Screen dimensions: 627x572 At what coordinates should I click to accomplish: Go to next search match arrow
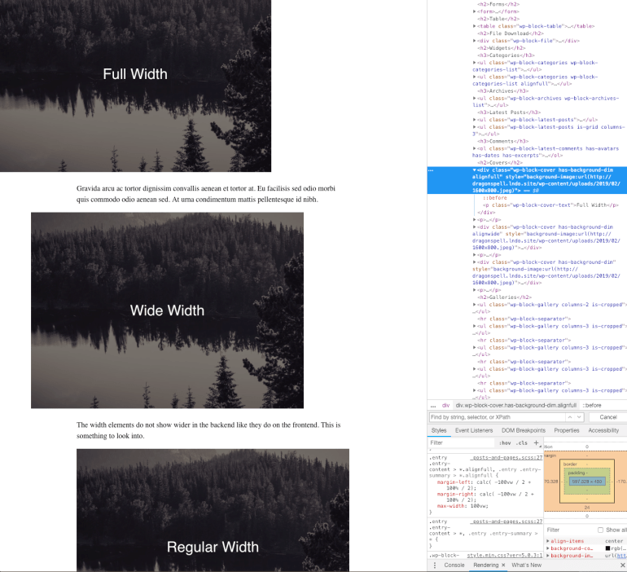[579, 417]
